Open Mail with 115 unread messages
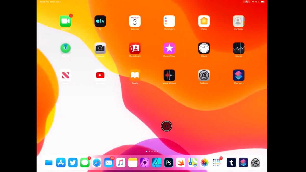 click(x=109, y=162)
